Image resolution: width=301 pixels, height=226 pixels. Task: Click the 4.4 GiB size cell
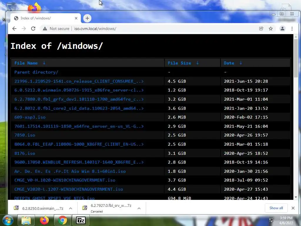click(177, 189)
